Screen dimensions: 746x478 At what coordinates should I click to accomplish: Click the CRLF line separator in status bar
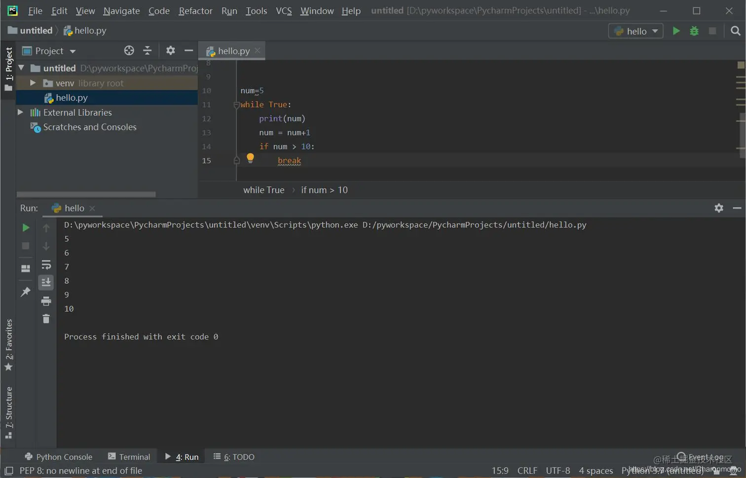coord(527,471)
